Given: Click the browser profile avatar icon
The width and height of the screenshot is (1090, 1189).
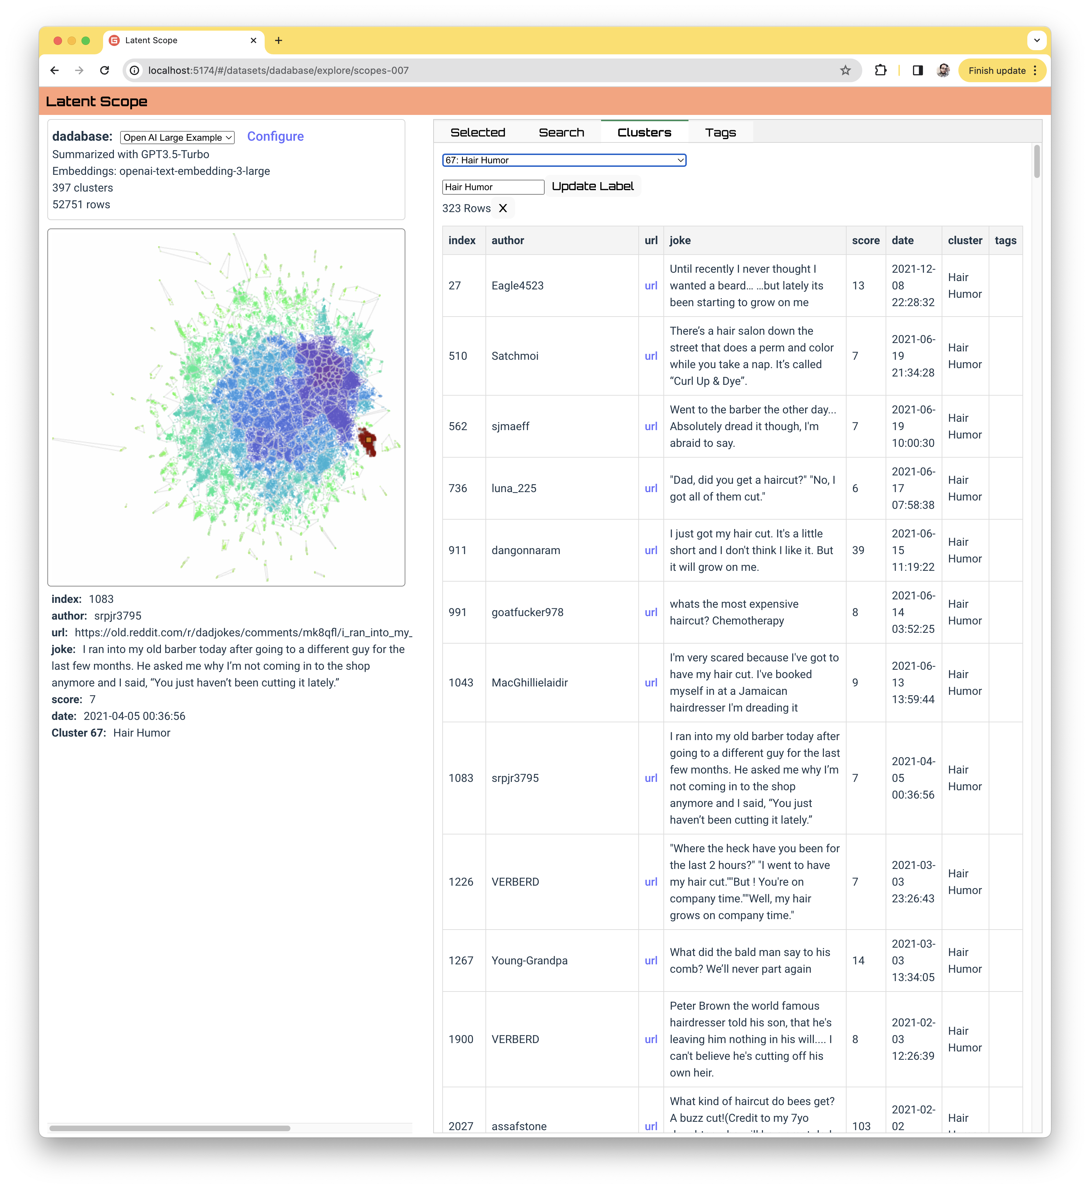Looking at the screenshot, I should tap(943, 70).
